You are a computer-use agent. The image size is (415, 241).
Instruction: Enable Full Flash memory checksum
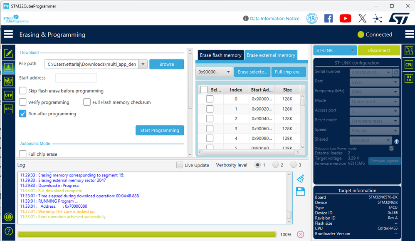(x=87, y=102)
